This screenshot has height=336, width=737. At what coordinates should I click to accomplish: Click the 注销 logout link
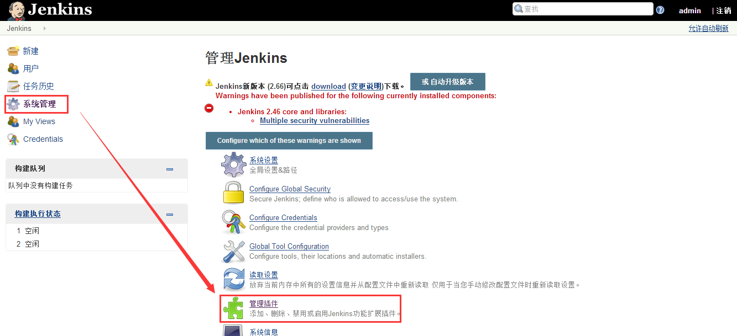coord(724,10)
